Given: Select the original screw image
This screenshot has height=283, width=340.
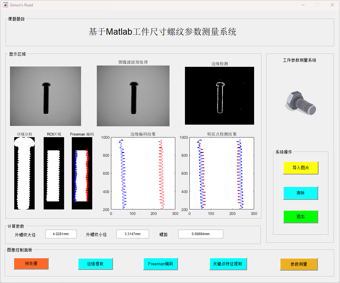Looking at the screenshot, I should (x=45, y=96).
